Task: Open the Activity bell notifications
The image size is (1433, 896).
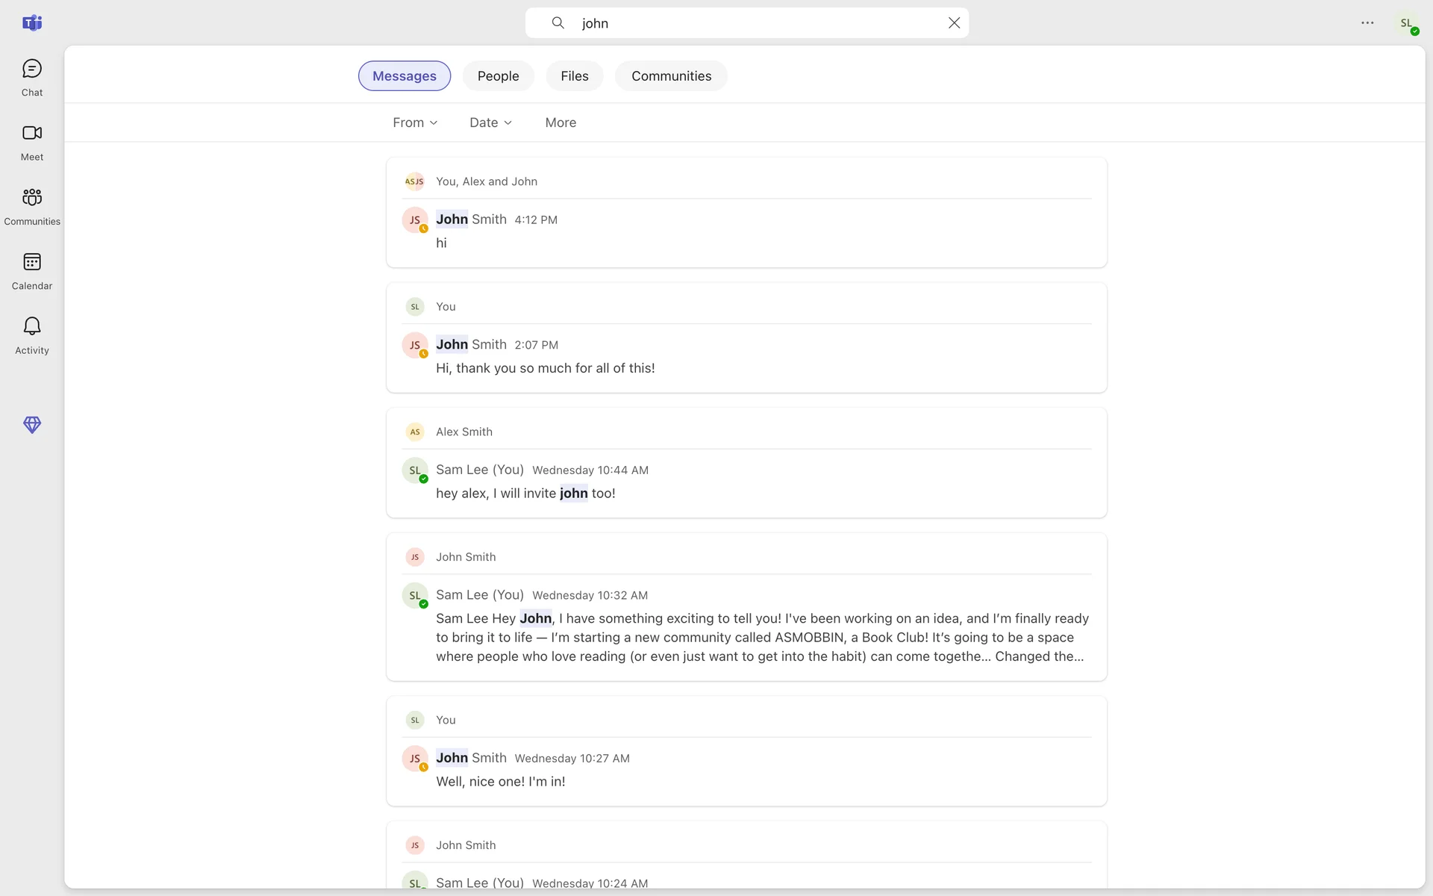Action: click(x=31, y=335)
